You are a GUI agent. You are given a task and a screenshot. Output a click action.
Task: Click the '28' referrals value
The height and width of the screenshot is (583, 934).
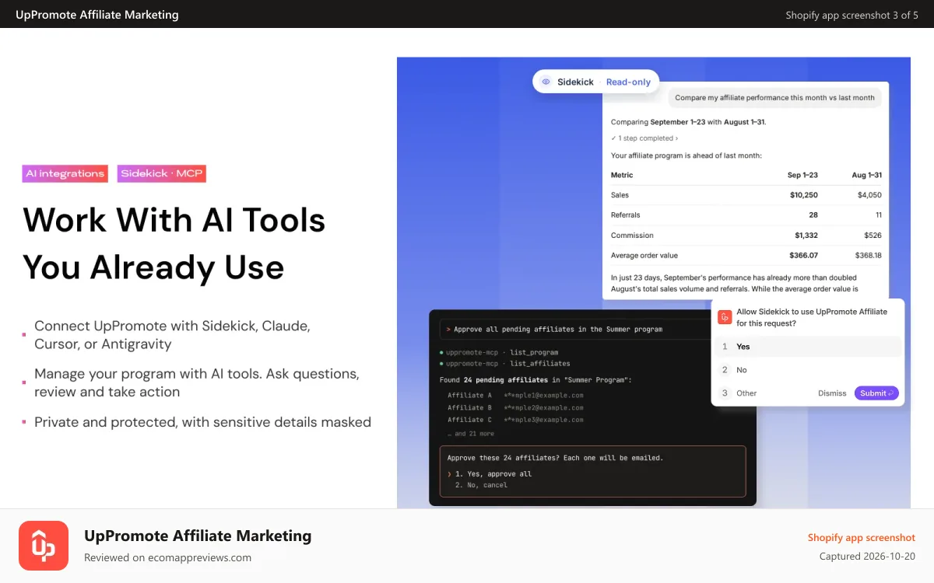[813, 215]
